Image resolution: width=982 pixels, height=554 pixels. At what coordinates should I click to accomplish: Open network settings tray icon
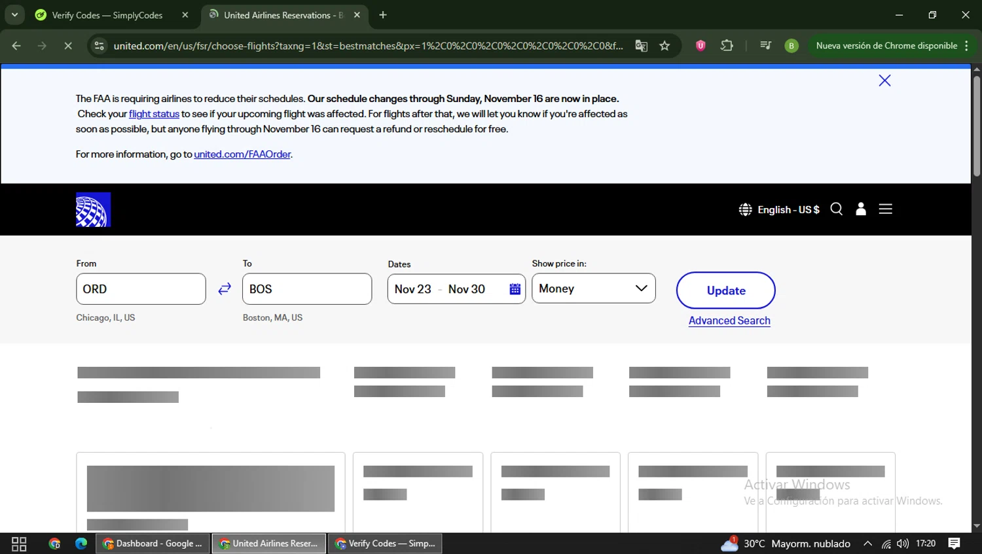click(x=886, y=544)
